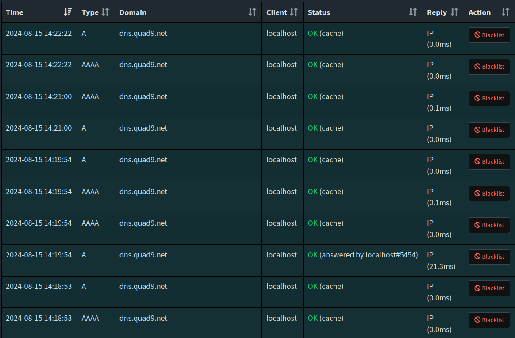
Task: Hit Blacklist for the 14:18:53 AAAA query
Action: point(489,320)
